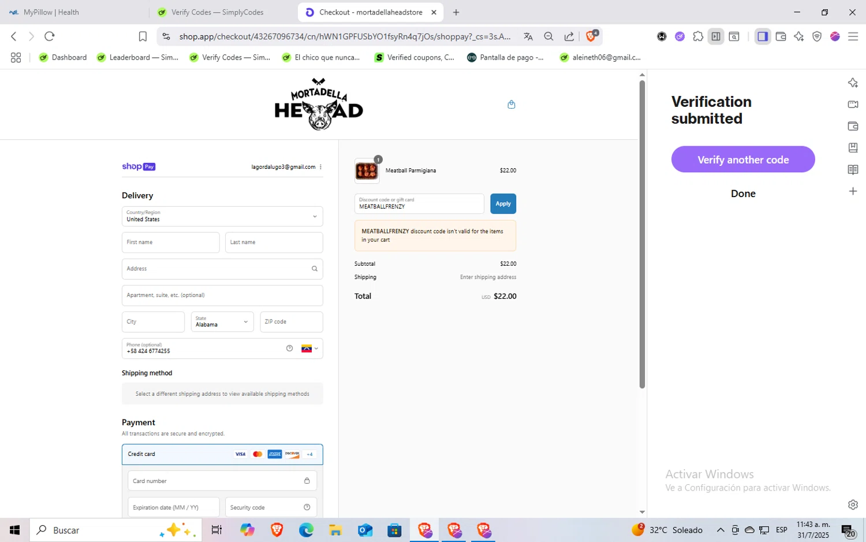Open the shopping bag cart icon
The height and width of the screenshot is (542, 866).
pos(511,105)
